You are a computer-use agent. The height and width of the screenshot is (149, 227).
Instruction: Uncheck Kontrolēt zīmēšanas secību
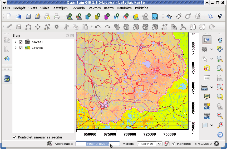tap(14, 137)
